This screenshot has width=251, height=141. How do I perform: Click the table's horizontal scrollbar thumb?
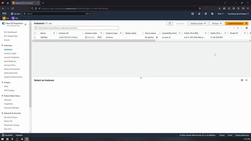94,41
